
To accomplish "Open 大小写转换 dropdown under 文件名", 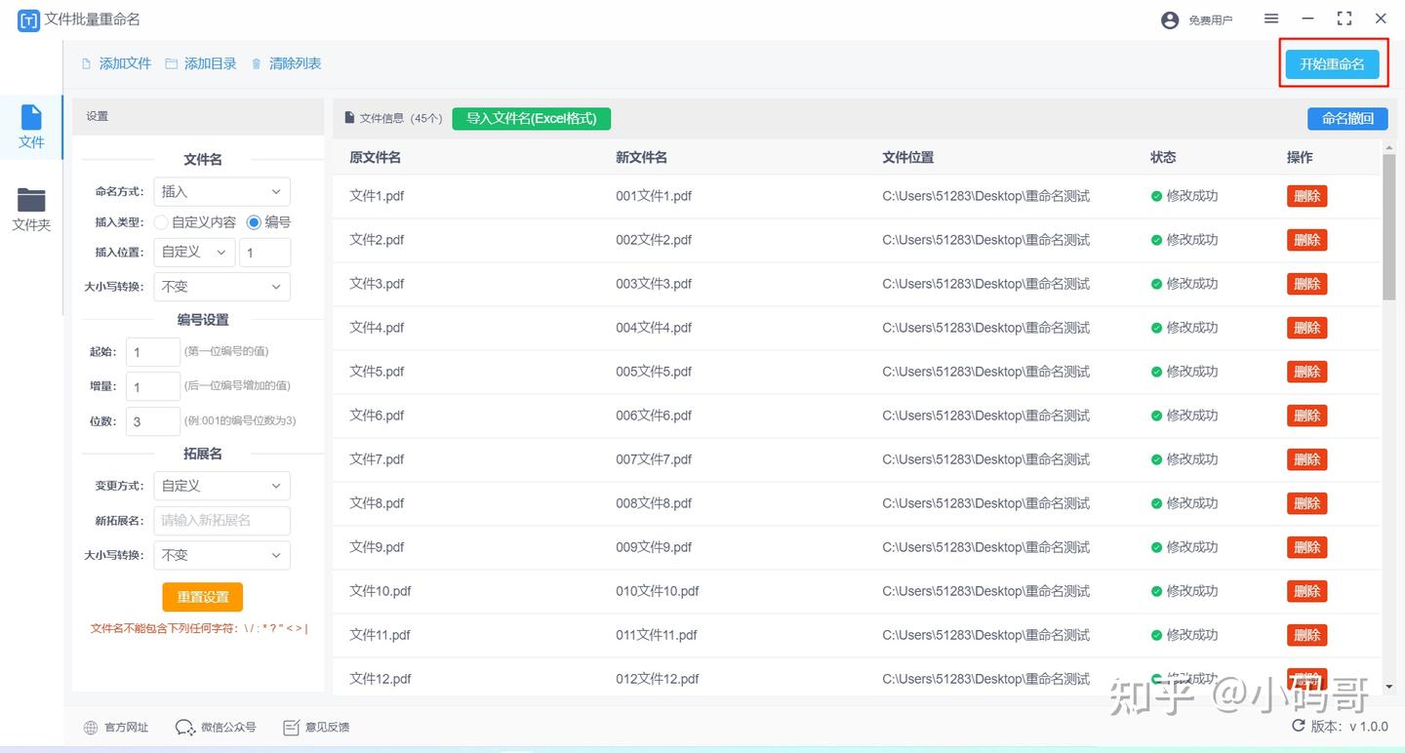I will (x=221, y=287).
